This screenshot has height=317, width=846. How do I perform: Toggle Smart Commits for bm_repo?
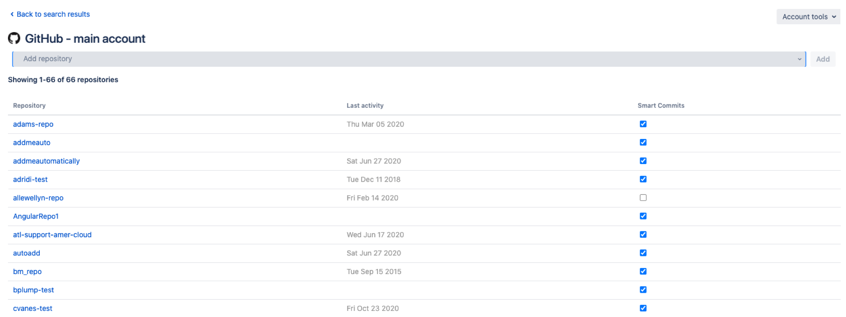643,271
